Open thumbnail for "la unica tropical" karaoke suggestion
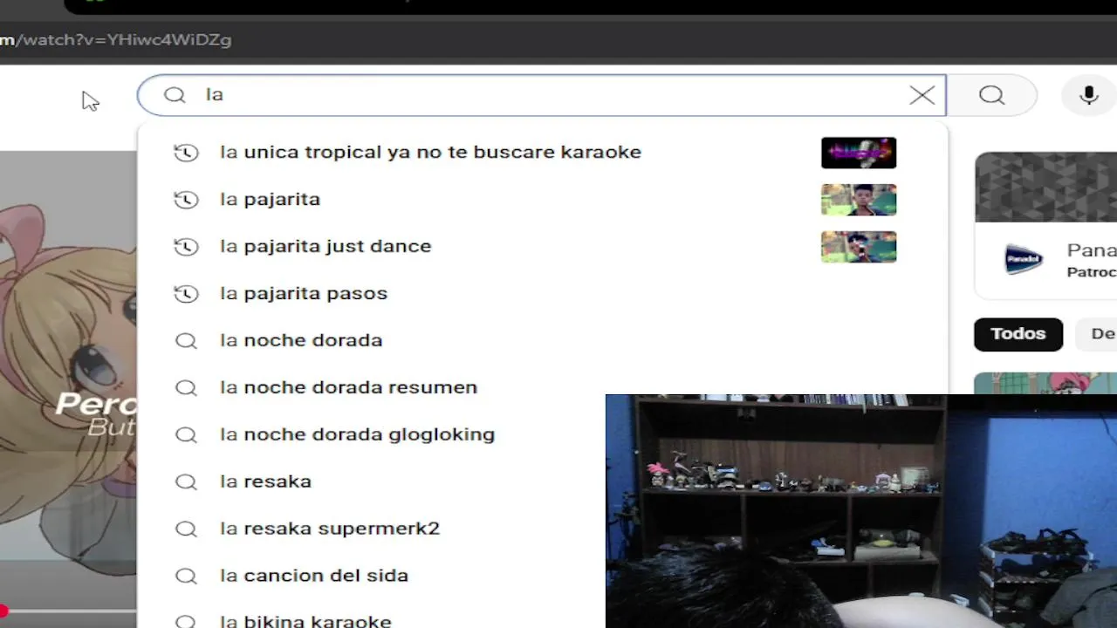The width and height of the screenshot is (1117, 628). pyautogui.click(x=859, y=153)
